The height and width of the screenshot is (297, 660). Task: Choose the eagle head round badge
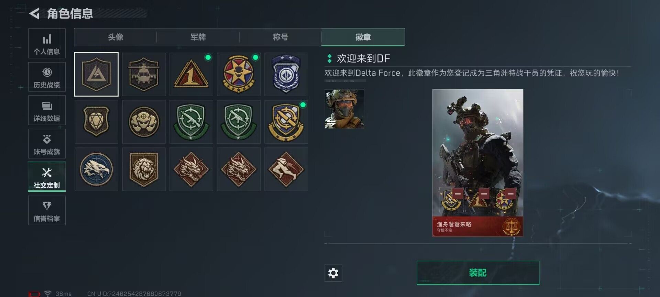(x=96, y=169)
